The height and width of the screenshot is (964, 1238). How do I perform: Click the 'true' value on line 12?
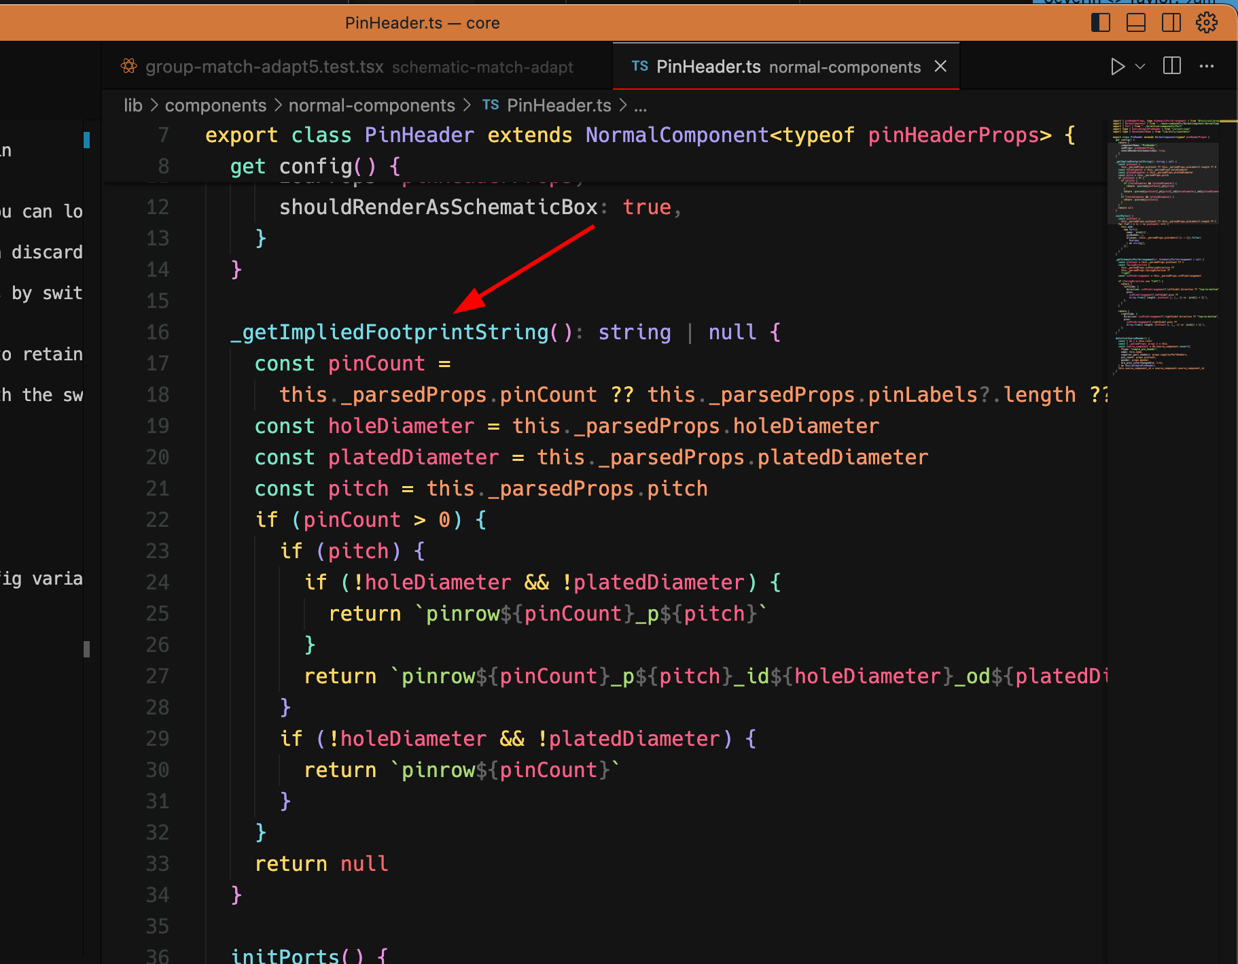click(x=647, y=207)
